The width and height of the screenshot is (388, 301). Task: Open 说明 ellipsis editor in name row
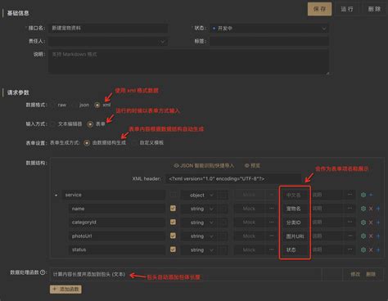point(350,209)
